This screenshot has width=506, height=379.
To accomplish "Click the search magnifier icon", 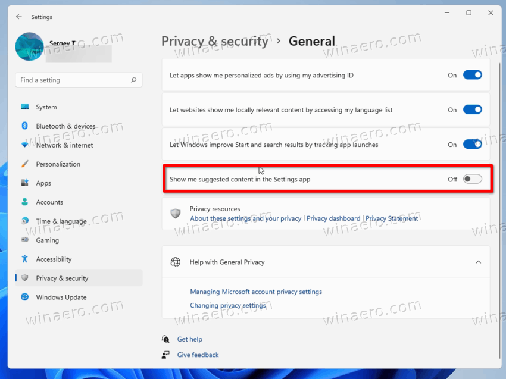I will (x=133, y=80).
